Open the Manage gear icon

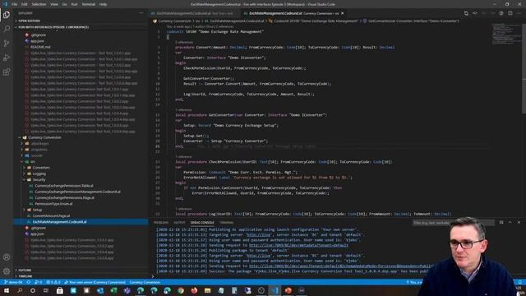[7, 271]
